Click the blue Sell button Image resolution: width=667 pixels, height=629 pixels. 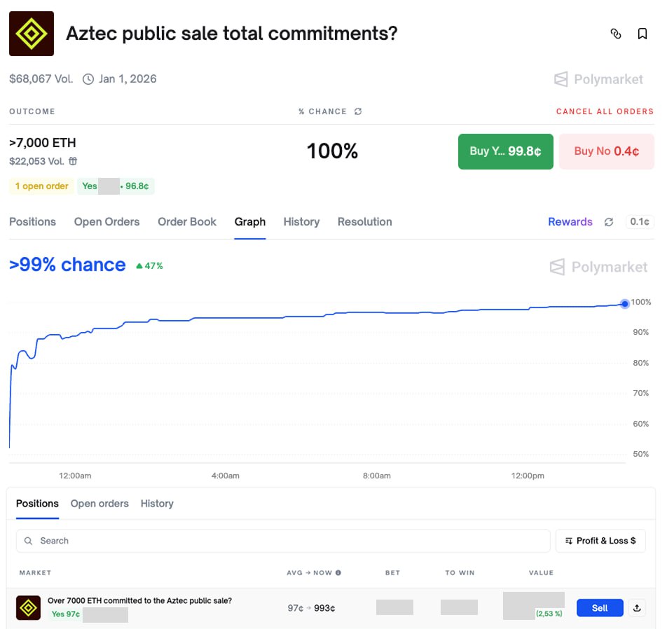click(x=600, y=608)
